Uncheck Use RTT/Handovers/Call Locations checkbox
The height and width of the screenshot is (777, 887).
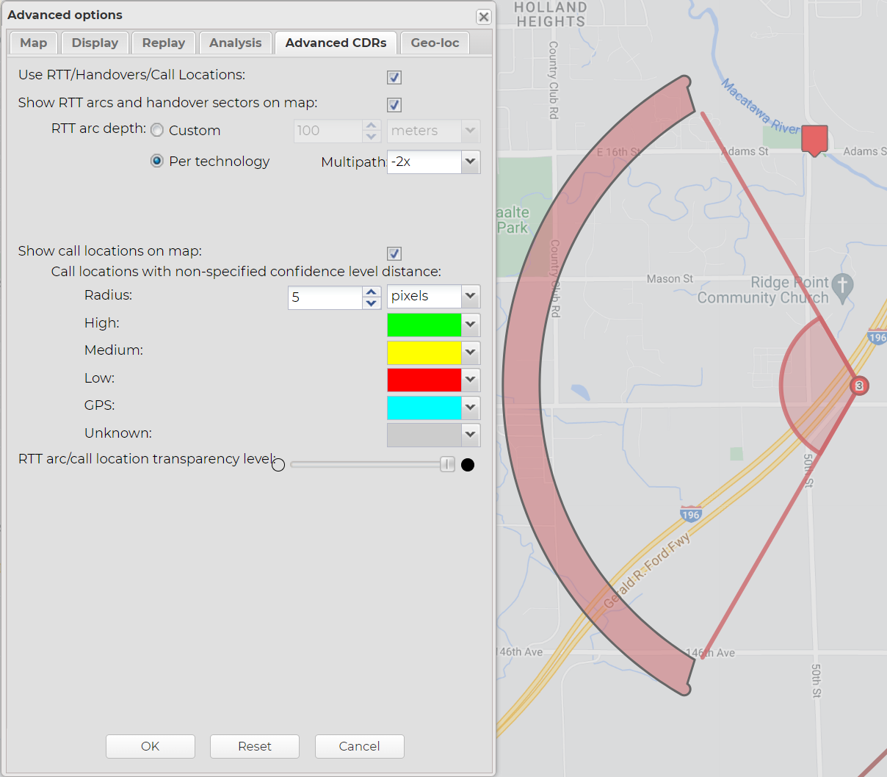click(x=394, y=77)
